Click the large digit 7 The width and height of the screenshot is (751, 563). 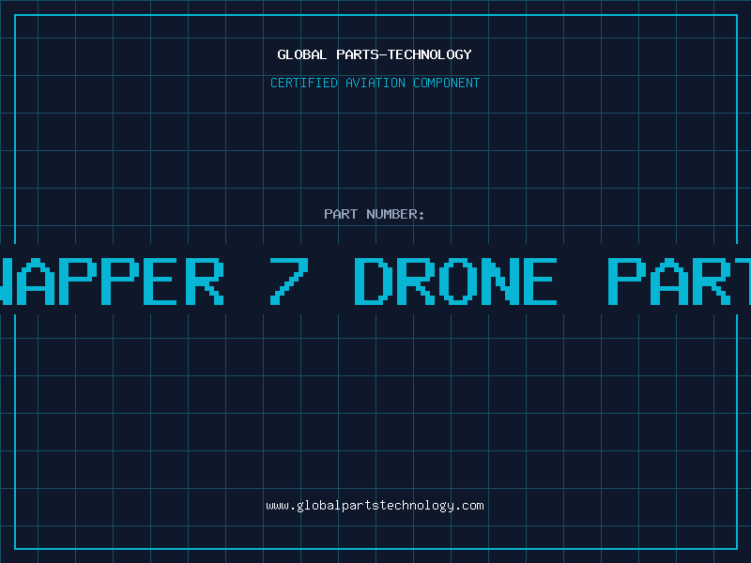coord(289,281)
